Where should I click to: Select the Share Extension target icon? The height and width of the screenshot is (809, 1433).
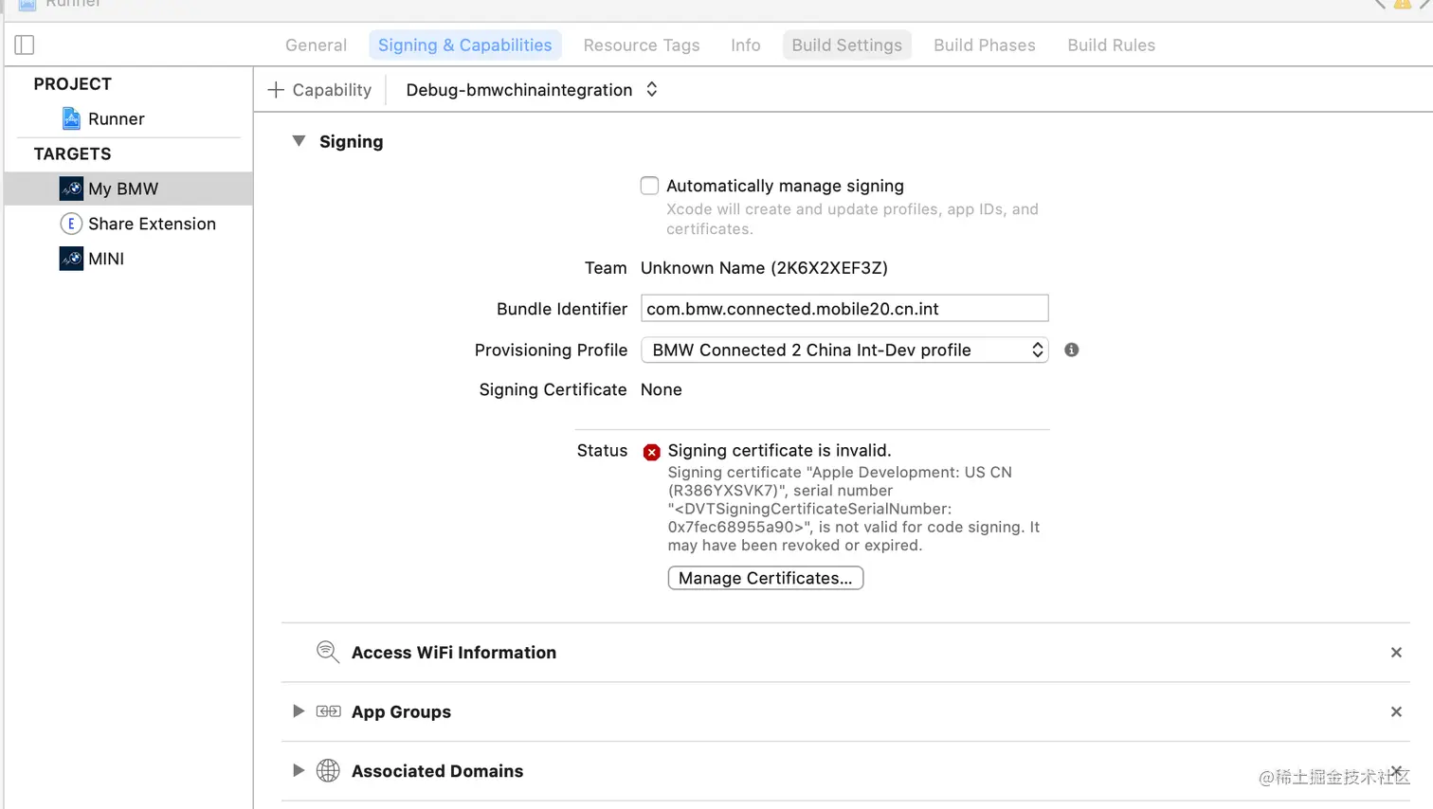tap(71, 224)
